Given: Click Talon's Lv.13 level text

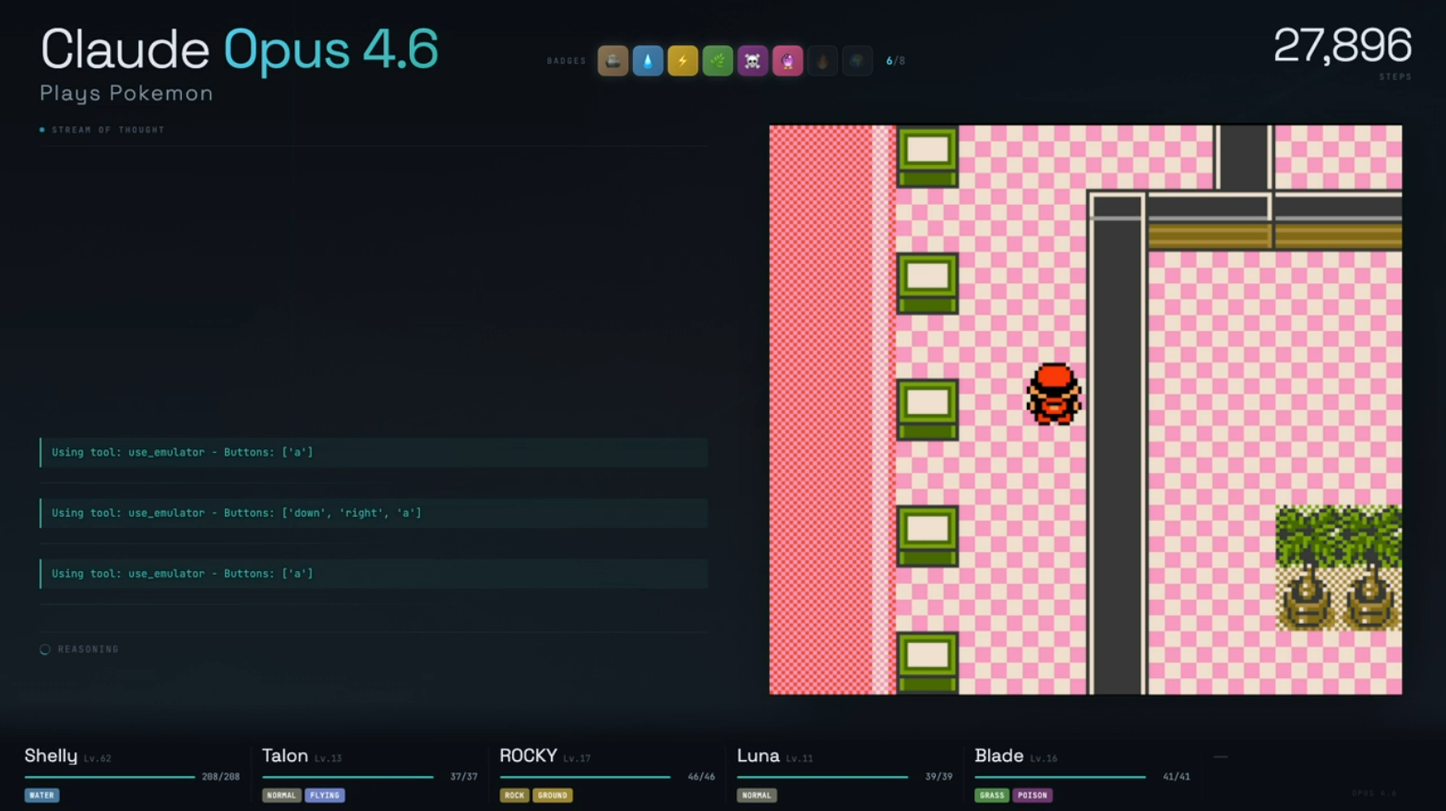Looking at the screenshot, I should [x=328, y=758].
